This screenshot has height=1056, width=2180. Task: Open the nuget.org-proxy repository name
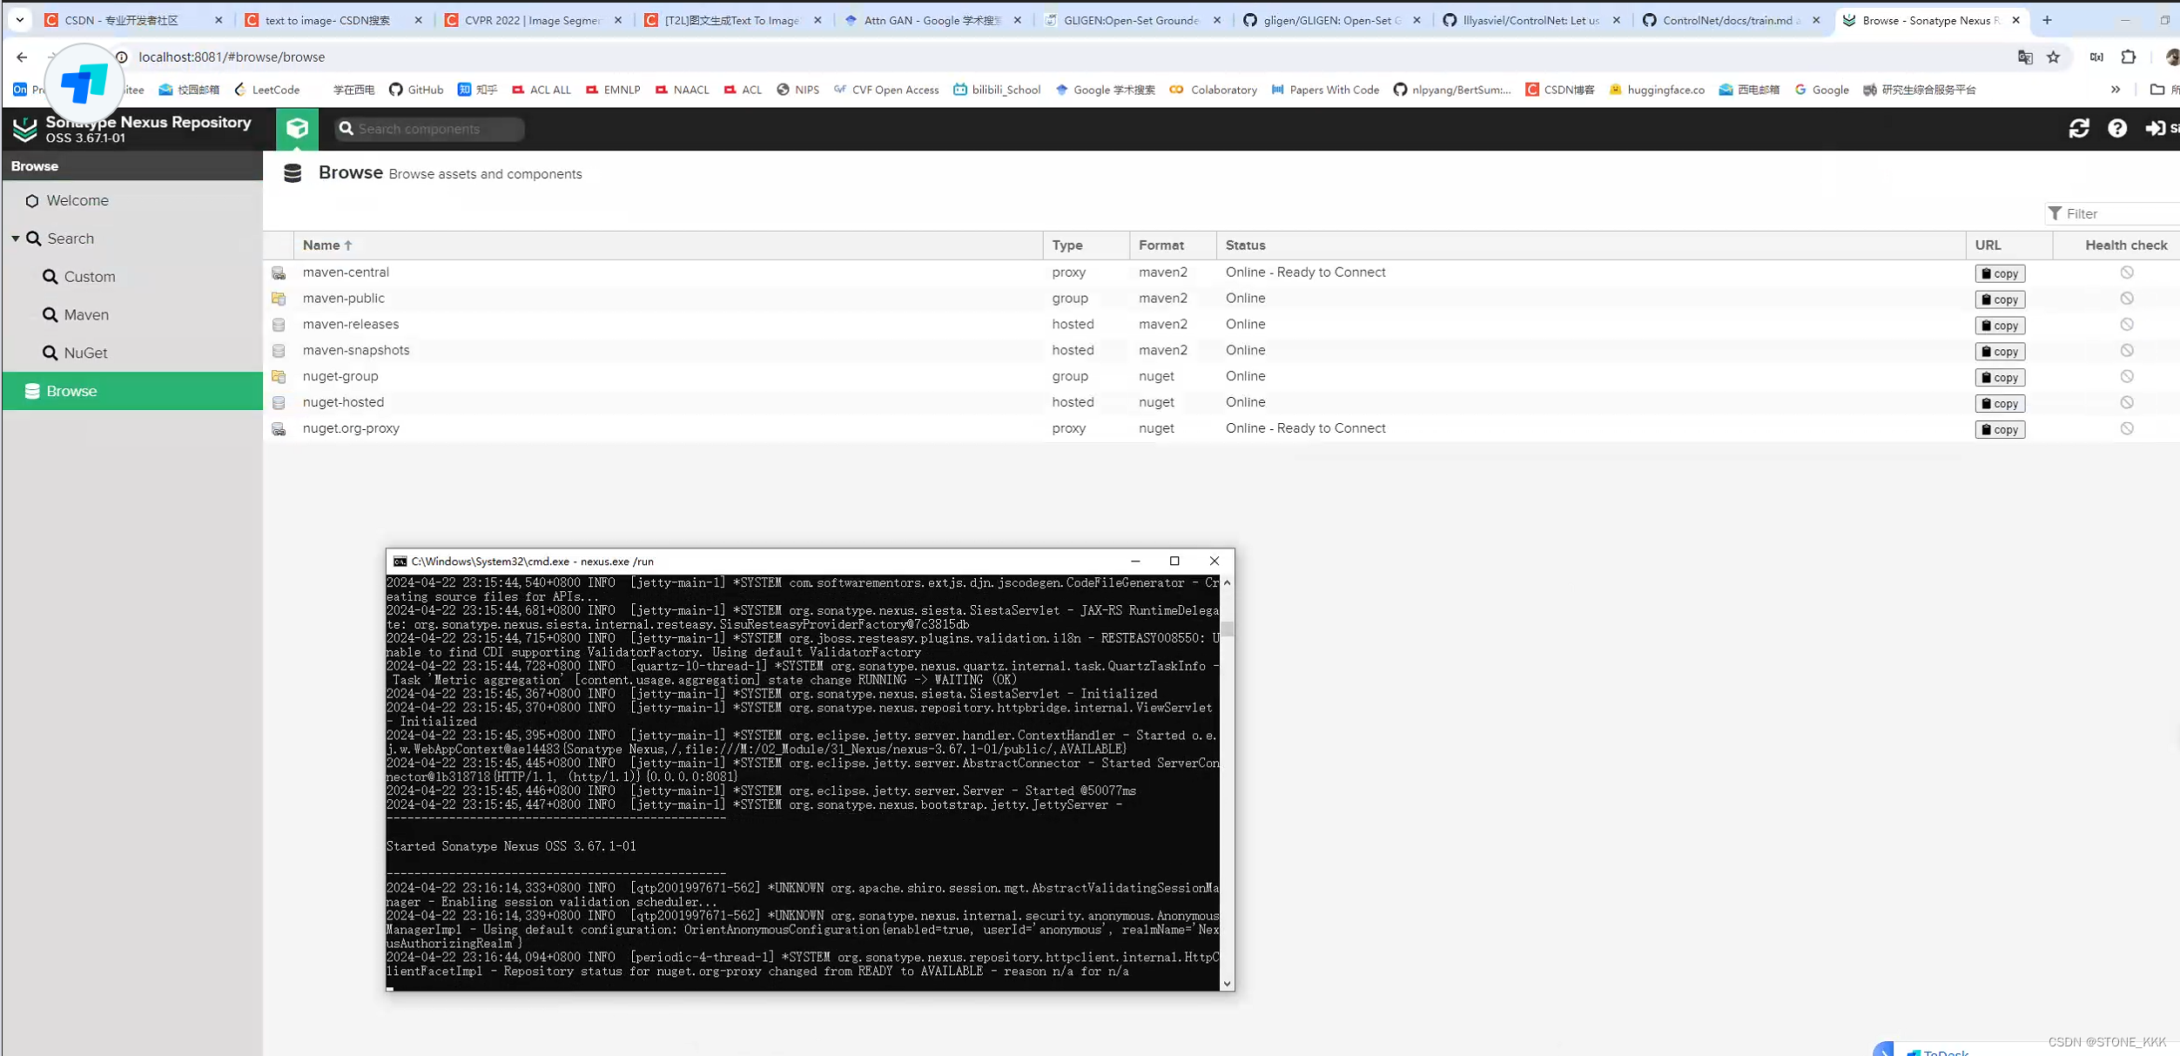pos(351,428)
